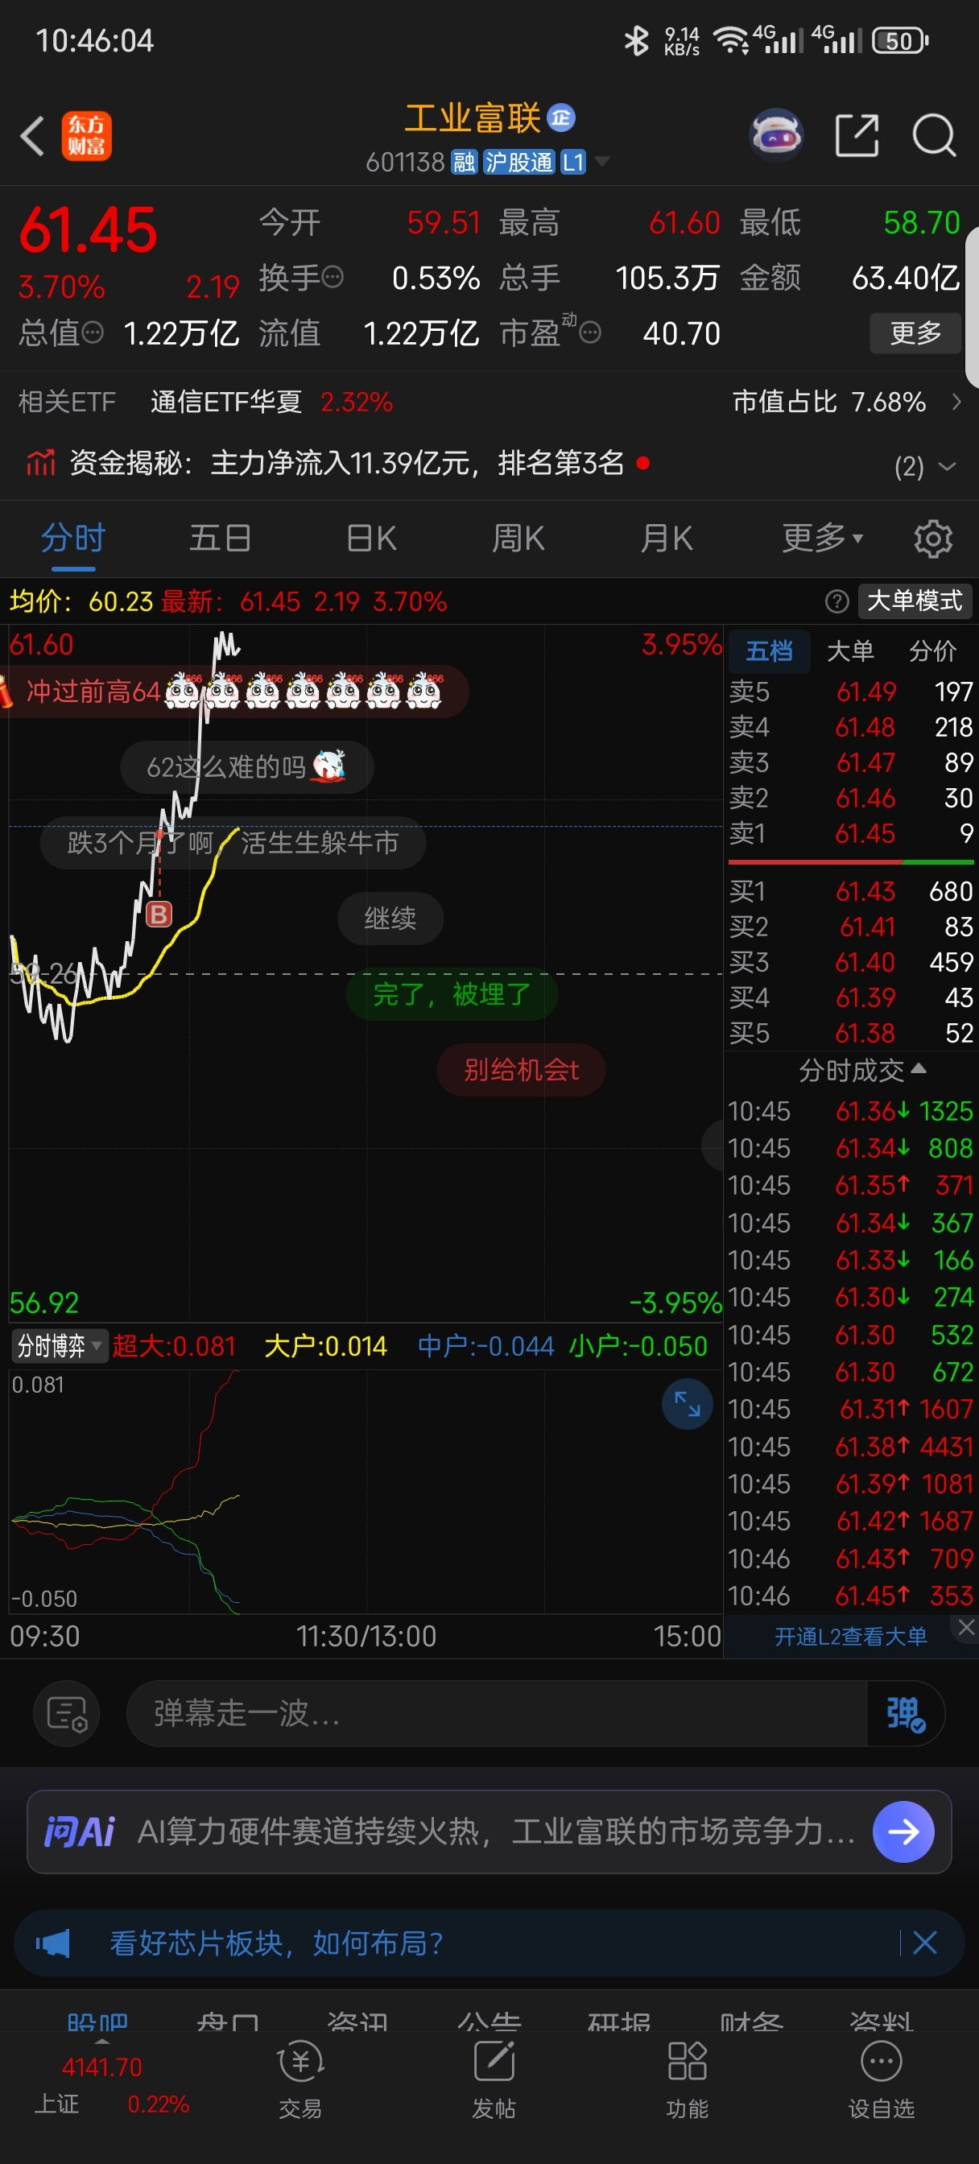
Task: Open 更多 chart period dropdown
Action: point(823,538)
